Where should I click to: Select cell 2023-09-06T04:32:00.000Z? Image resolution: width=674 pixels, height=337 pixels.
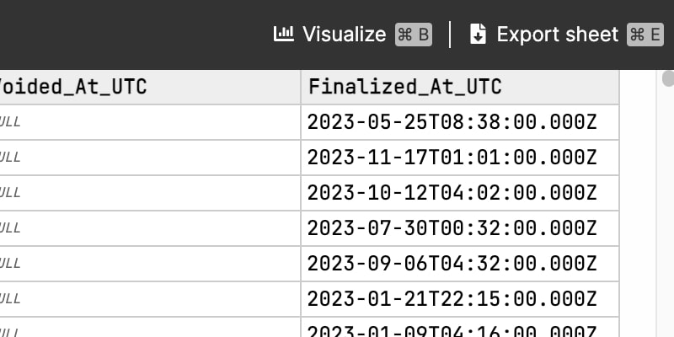(x=460, y=264)
